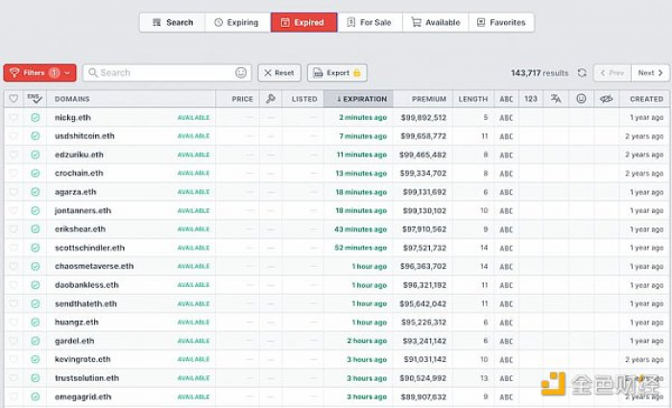Click the translate/language column header icon

coord(556,99)
